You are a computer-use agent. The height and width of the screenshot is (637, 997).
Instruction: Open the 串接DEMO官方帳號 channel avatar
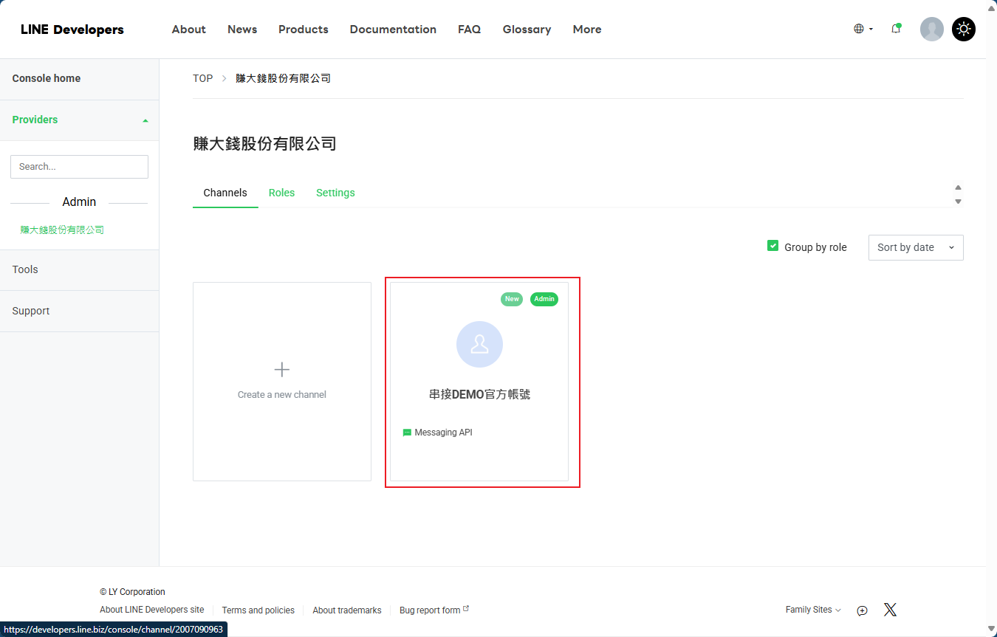coord(479,344)
